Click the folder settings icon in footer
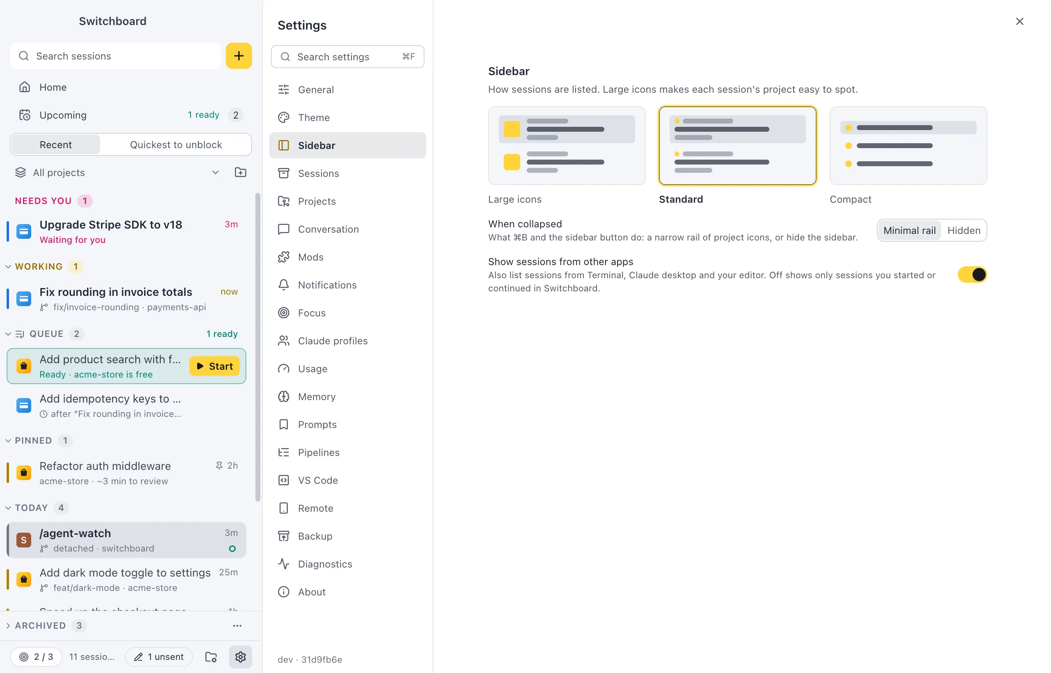 (211, 657)
